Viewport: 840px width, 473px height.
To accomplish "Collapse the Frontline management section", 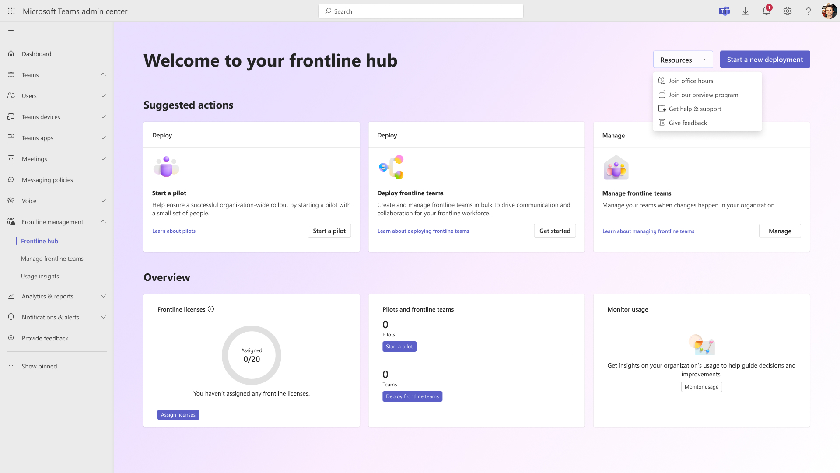I will click(103, 221).
